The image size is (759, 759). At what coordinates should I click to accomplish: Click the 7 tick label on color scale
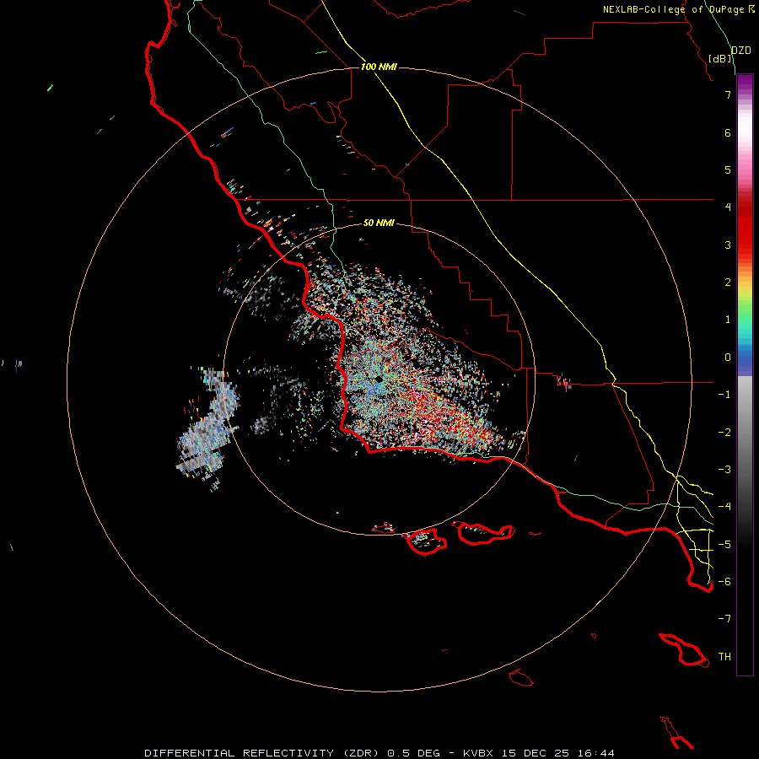[x=728, y=94]
